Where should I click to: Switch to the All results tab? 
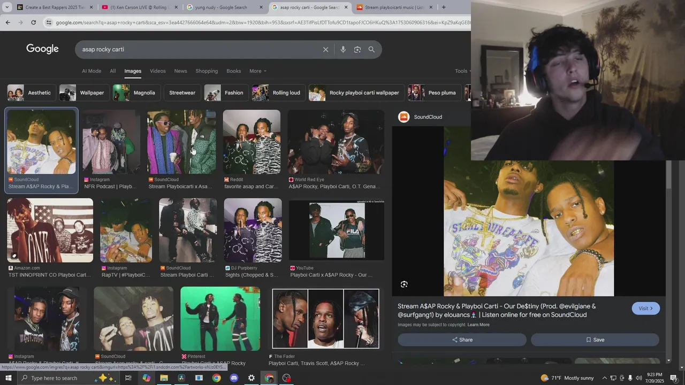point(113,71)
